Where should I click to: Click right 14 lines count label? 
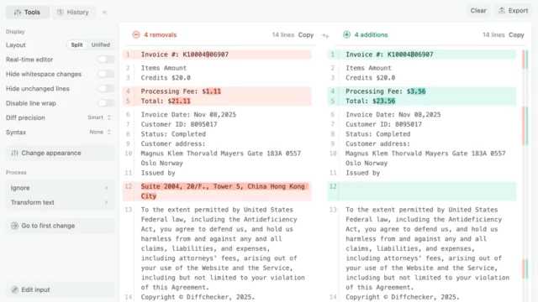click(x=493, y=35)
